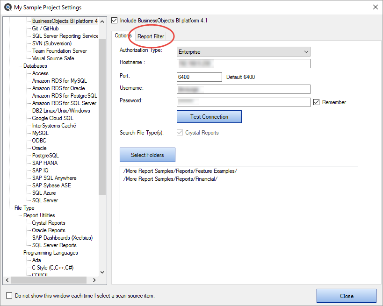Select Amazon RDS for MySQL
383x306 pixels.
(59, 81)
